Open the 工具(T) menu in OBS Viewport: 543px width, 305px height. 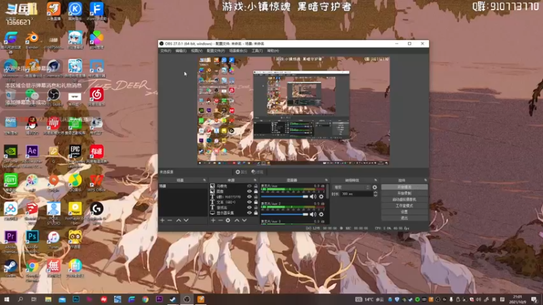[x=257, y=51]
